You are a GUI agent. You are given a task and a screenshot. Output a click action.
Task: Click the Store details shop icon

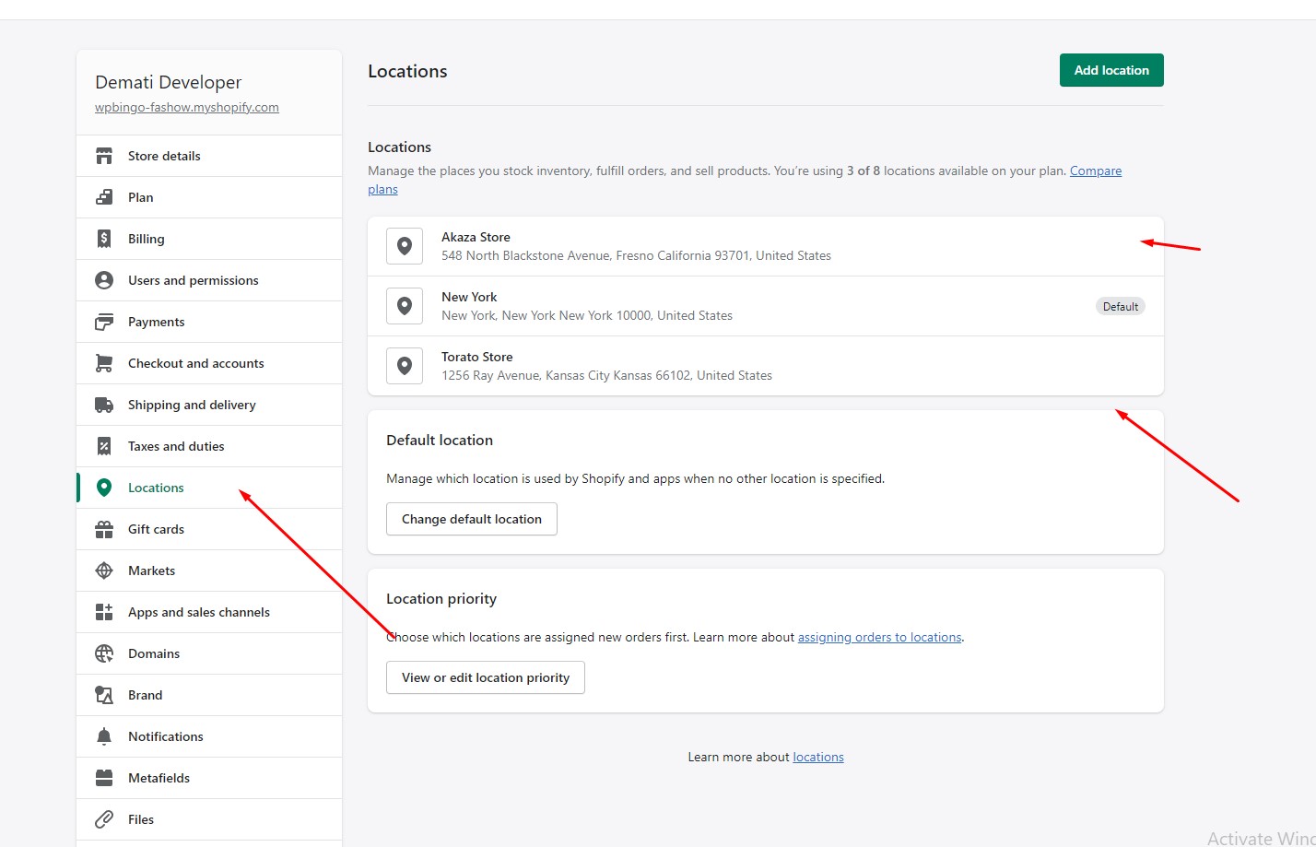pyautogui.click(x=104, y=156)
